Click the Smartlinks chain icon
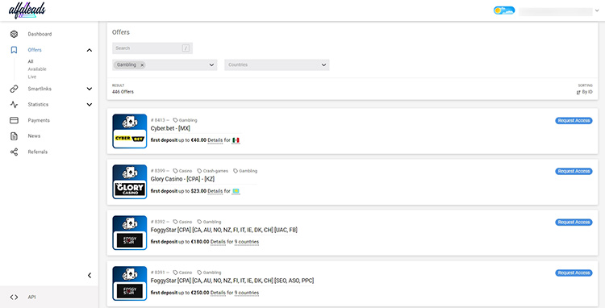 point(14,89)
